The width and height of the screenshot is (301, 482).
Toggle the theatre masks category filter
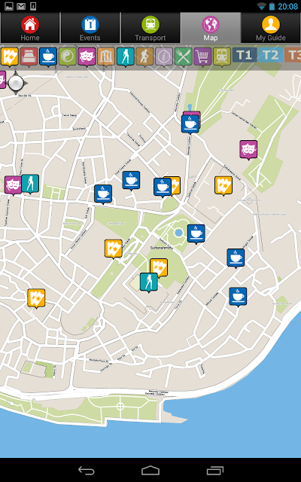[87, 57]
